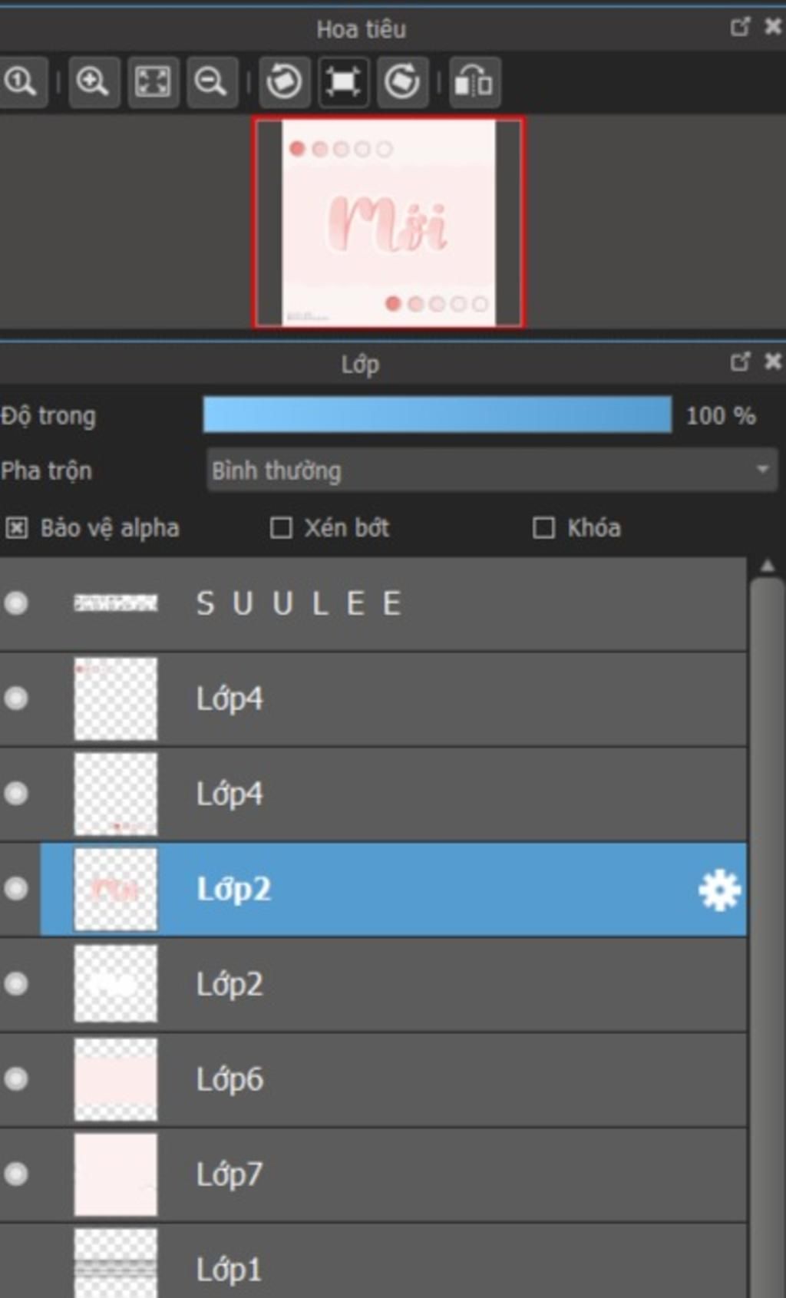Viewport: 786px width, 1298px height.
Task: Rotate canvas left in navigator
Action: (284, 81)
